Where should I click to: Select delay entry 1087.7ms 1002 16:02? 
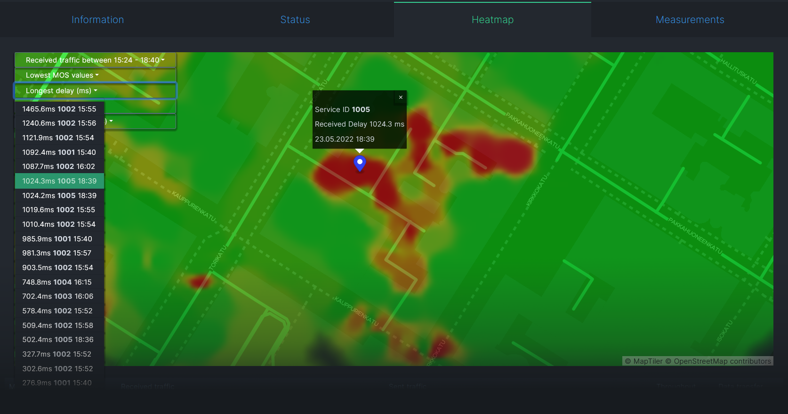[x=59, y=167]
